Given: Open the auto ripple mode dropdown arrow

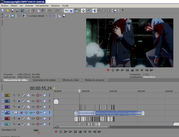Looking at the screenshot, I should 79,11.
